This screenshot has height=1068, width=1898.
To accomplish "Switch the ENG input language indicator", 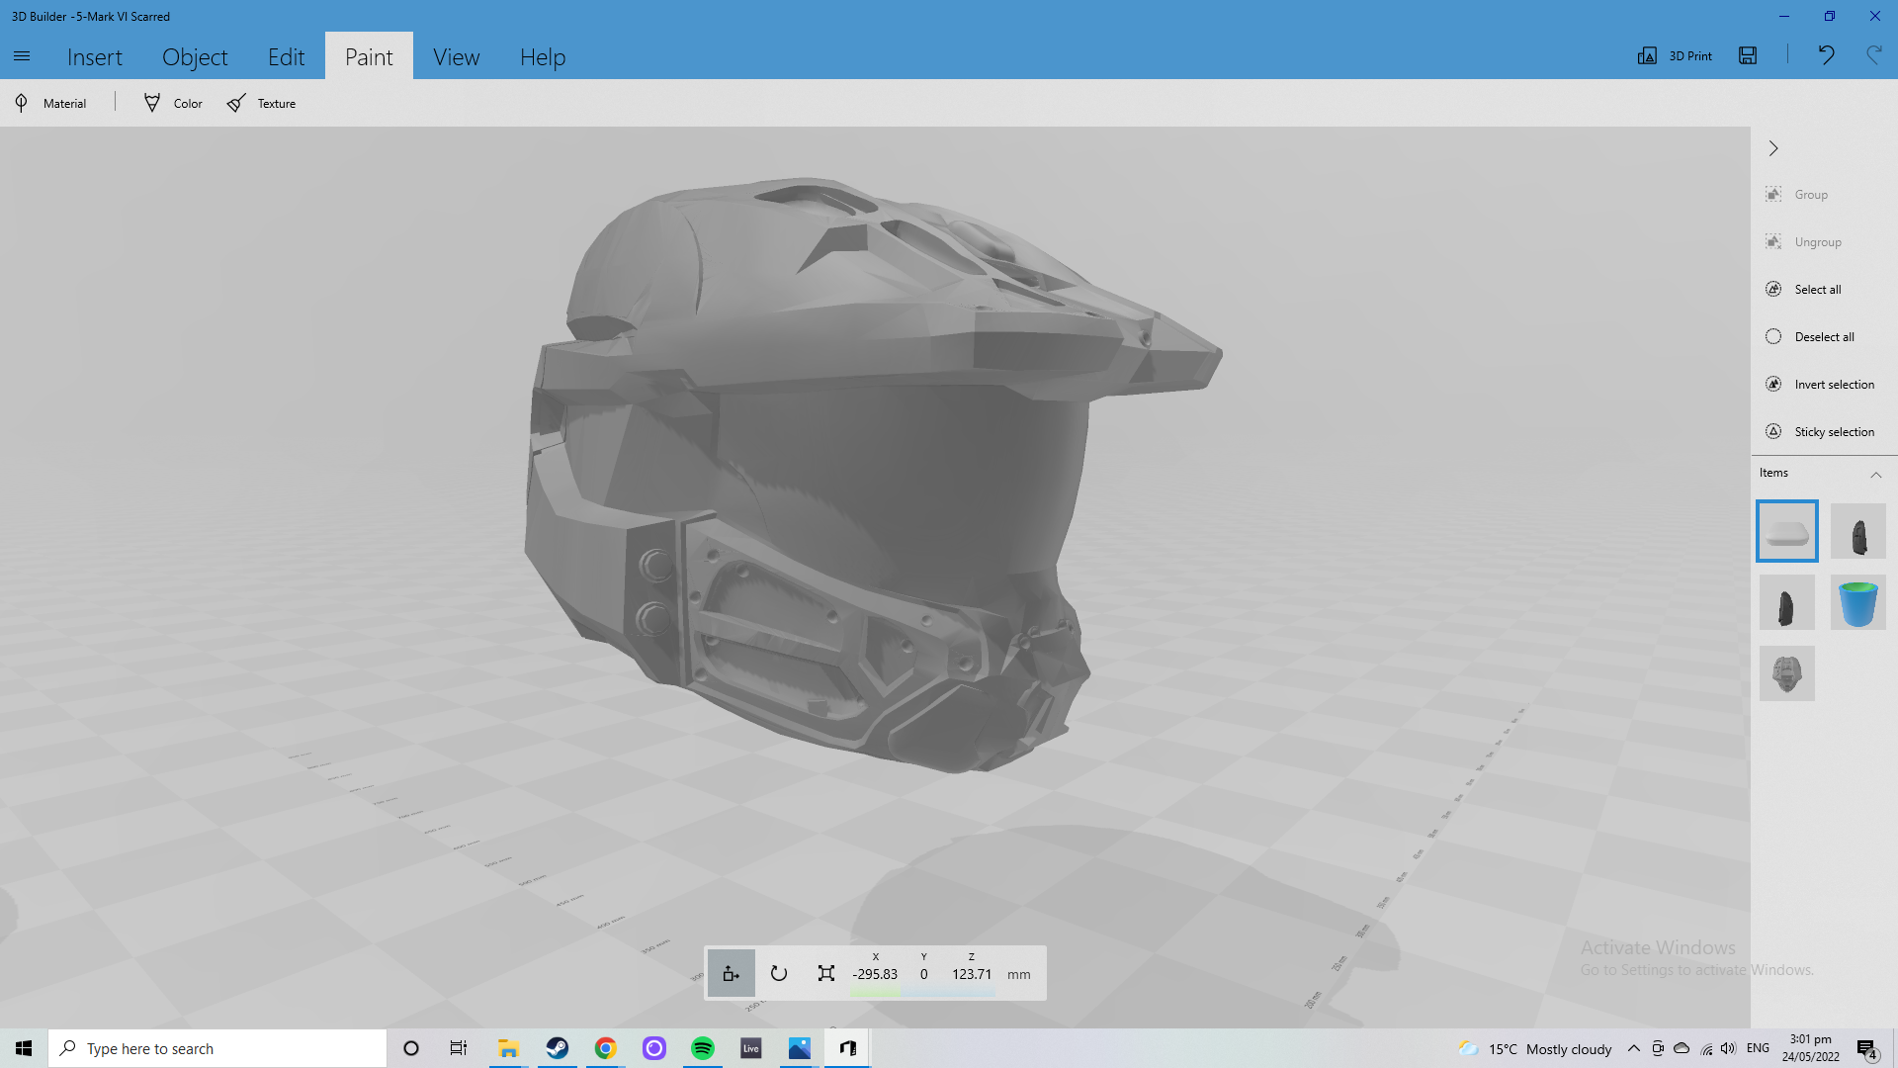I will pyautogui.click(x=1758, y=1048).
